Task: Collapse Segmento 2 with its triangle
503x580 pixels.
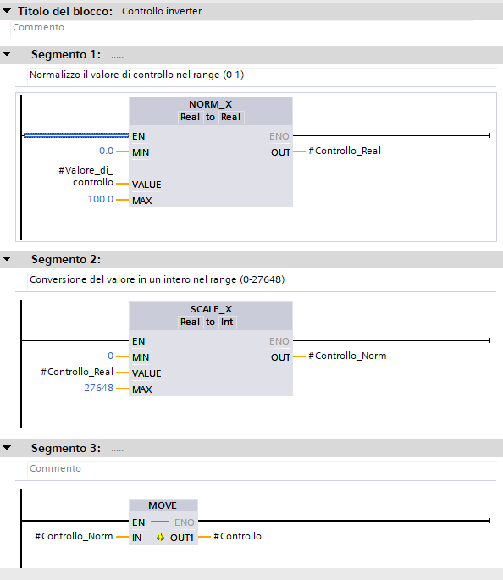Action: (7, 259)
